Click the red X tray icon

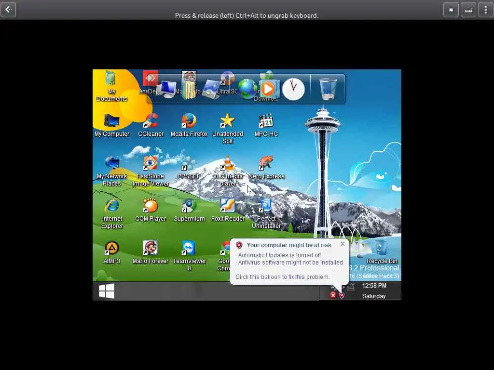pos(333,295)
